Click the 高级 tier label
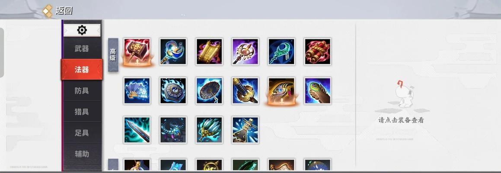 click(x=113, y=55)
